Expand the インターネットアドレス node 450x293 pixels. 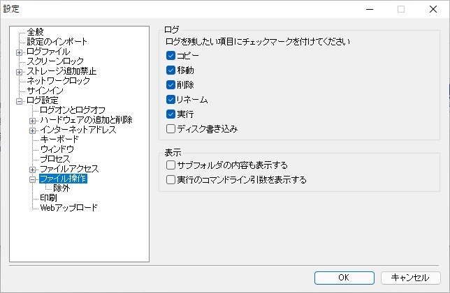32,130
